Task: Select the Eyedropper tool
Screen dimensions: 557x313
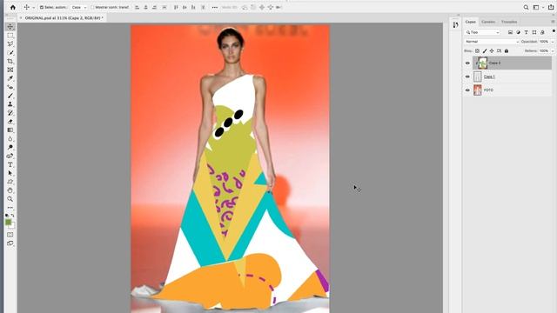Action: [x=10, y=78]
